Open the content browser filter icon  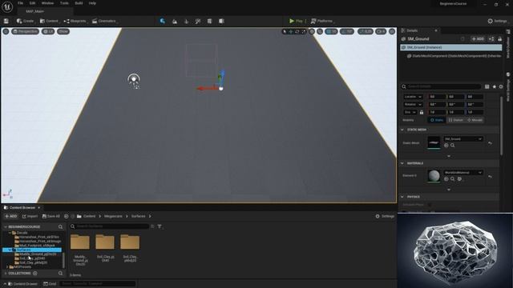160,226
